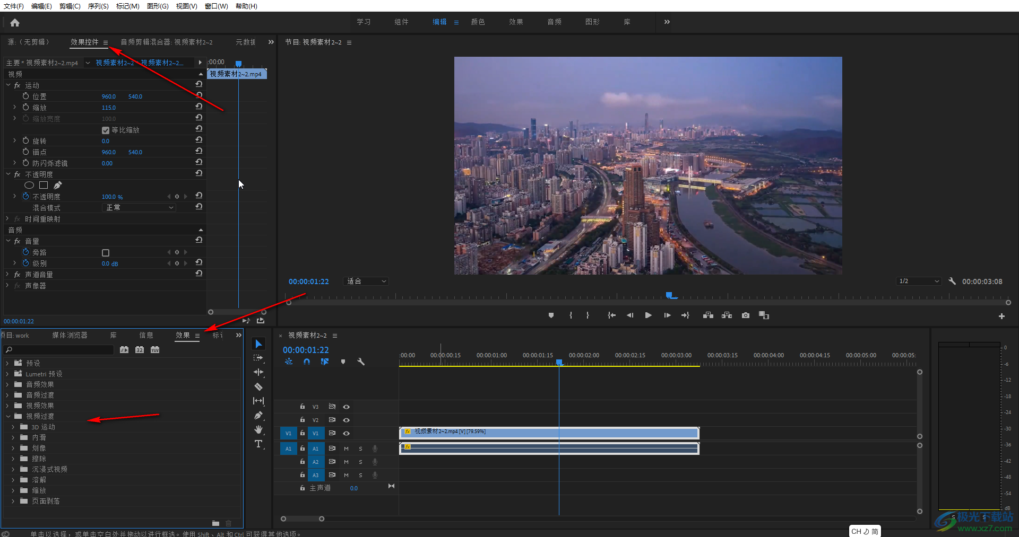Viewport: 1019px width, 537px height.
Task: Select the Type tool
Action: [258, 444]
